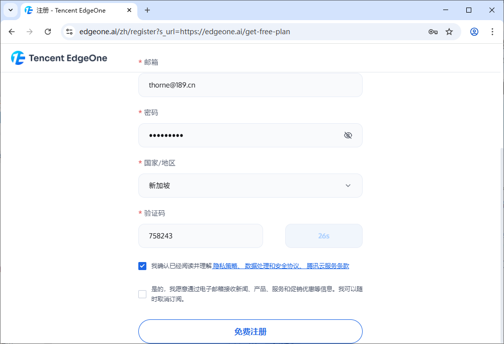Expand the 国家/地区 dropdown showing 新加坡
Screen dimensions: 504x344
250,186
